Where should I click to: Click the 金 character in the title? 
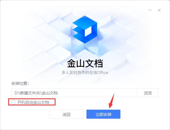click(x=71, y=63)
